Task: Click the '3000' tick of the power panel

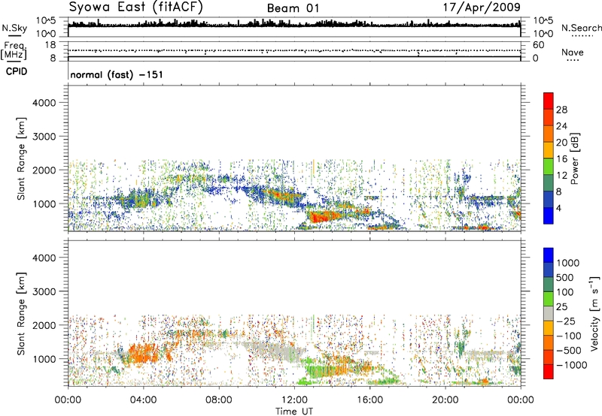Action: 44,137
